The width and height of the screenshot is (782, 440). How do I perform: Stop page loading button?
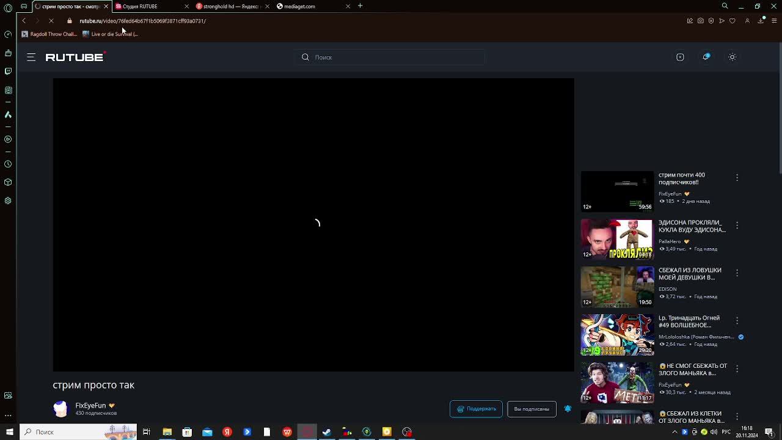51,21
